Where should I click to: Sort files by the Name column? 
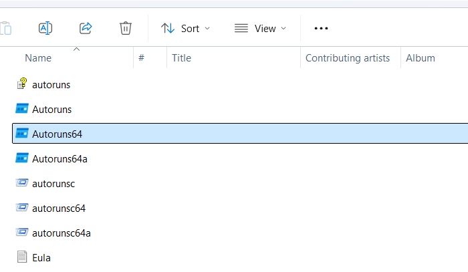pos(38,58)
